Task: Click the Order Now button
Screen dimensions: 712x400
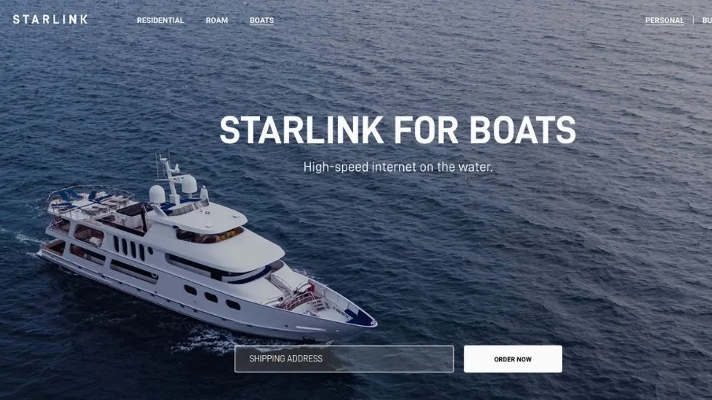Action: (x=513, y=359)
